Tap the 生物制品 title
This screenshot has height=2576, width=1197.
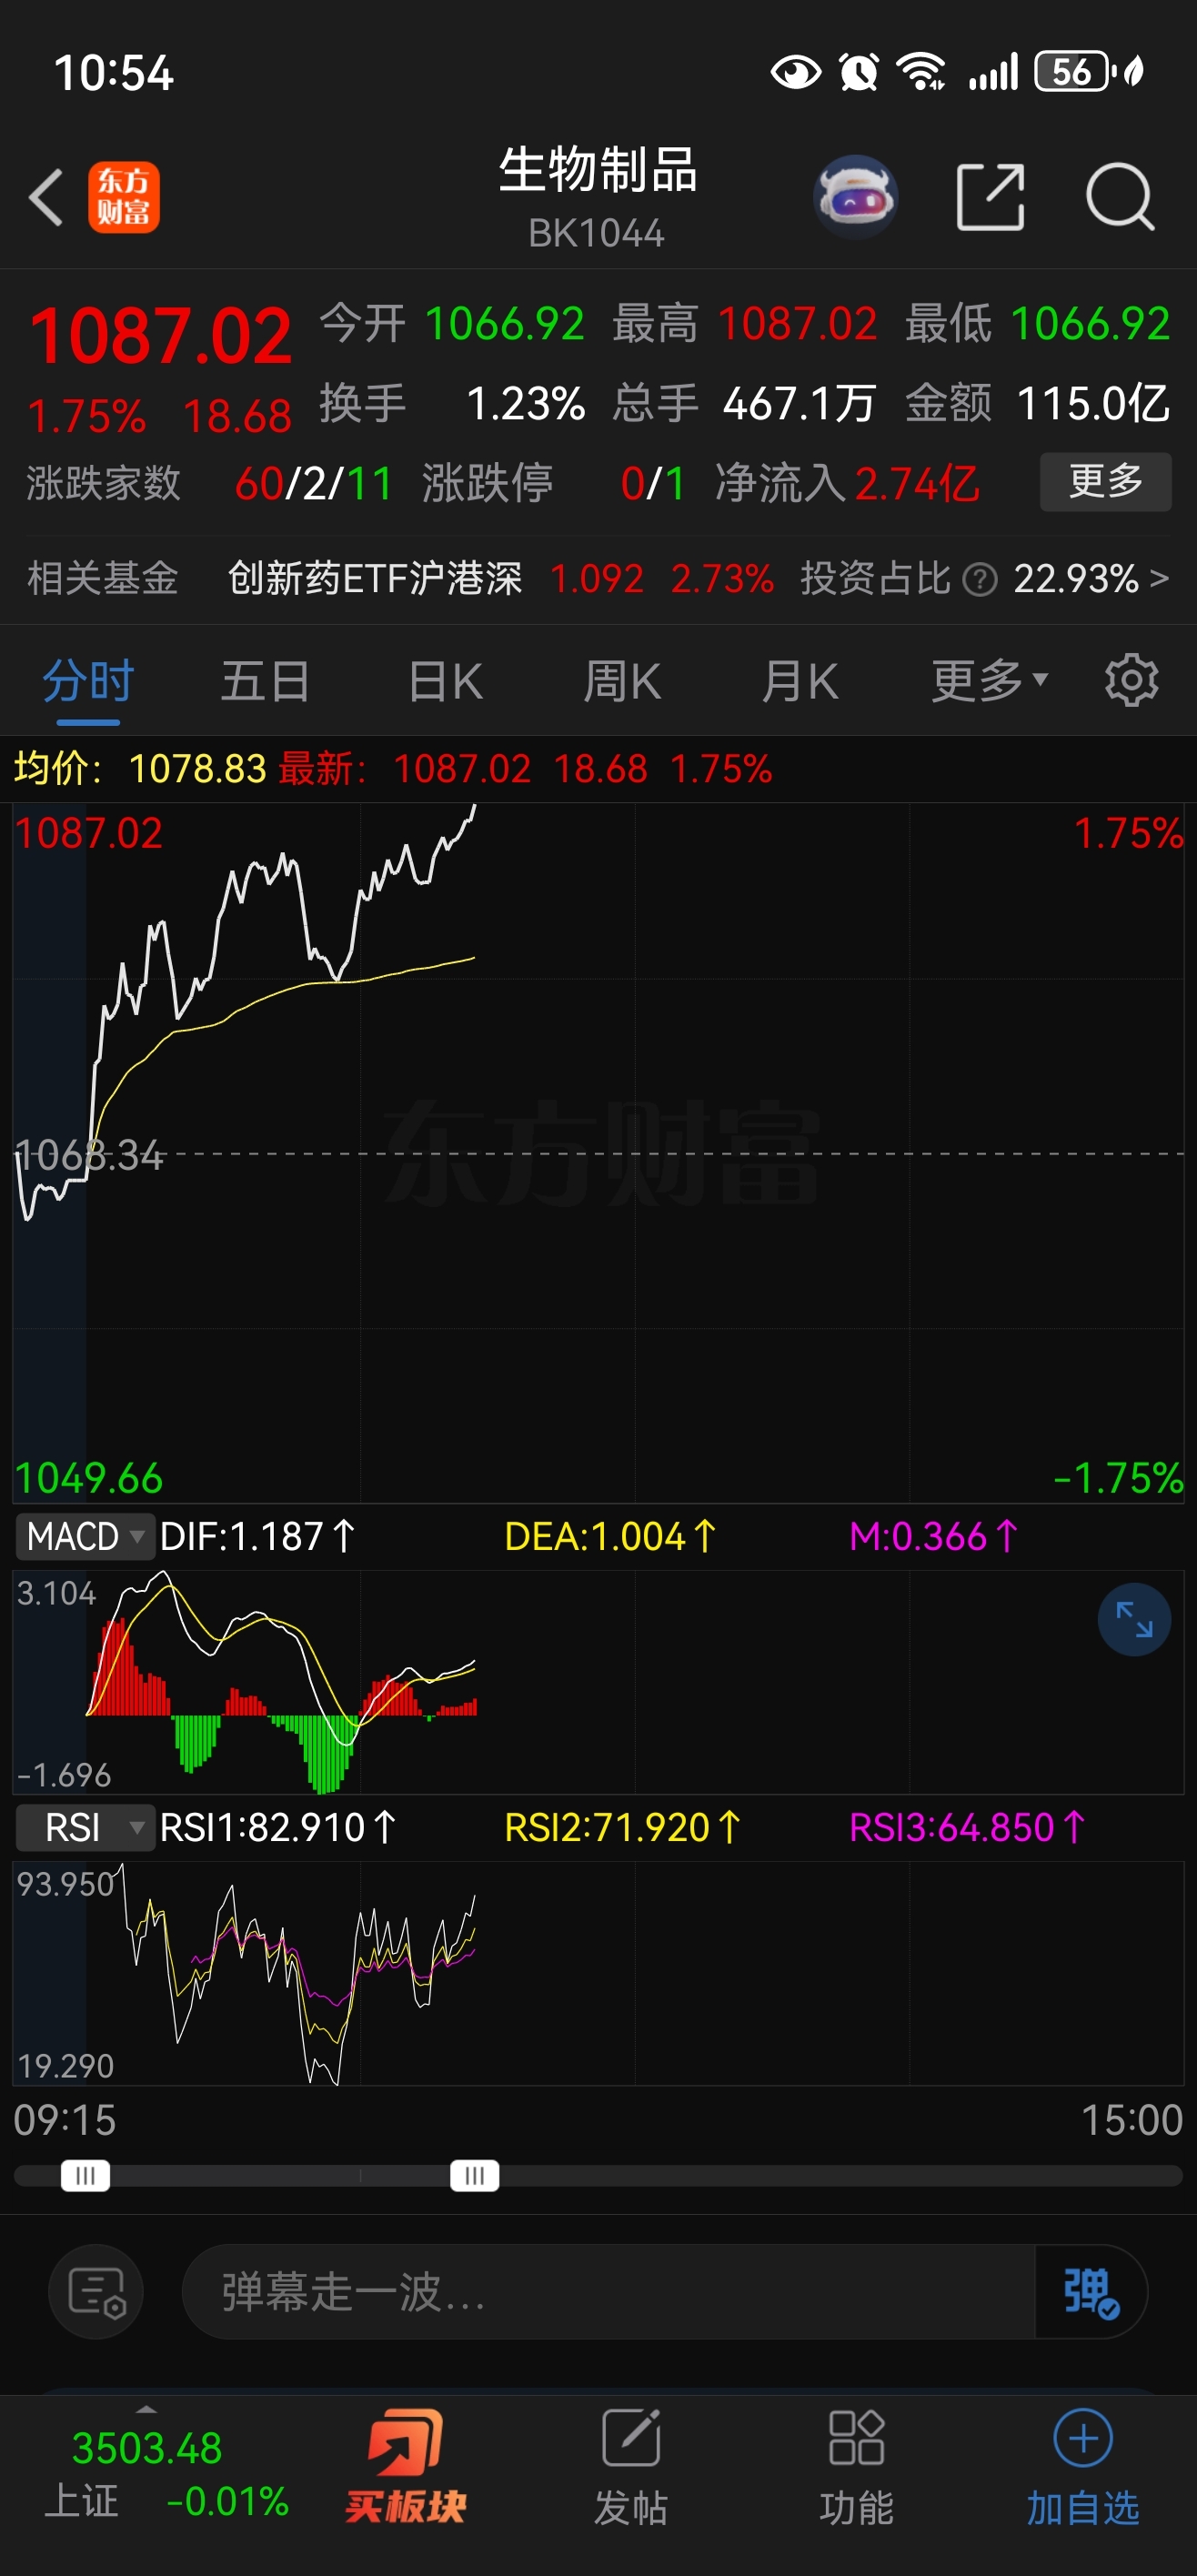click(597, 170)
